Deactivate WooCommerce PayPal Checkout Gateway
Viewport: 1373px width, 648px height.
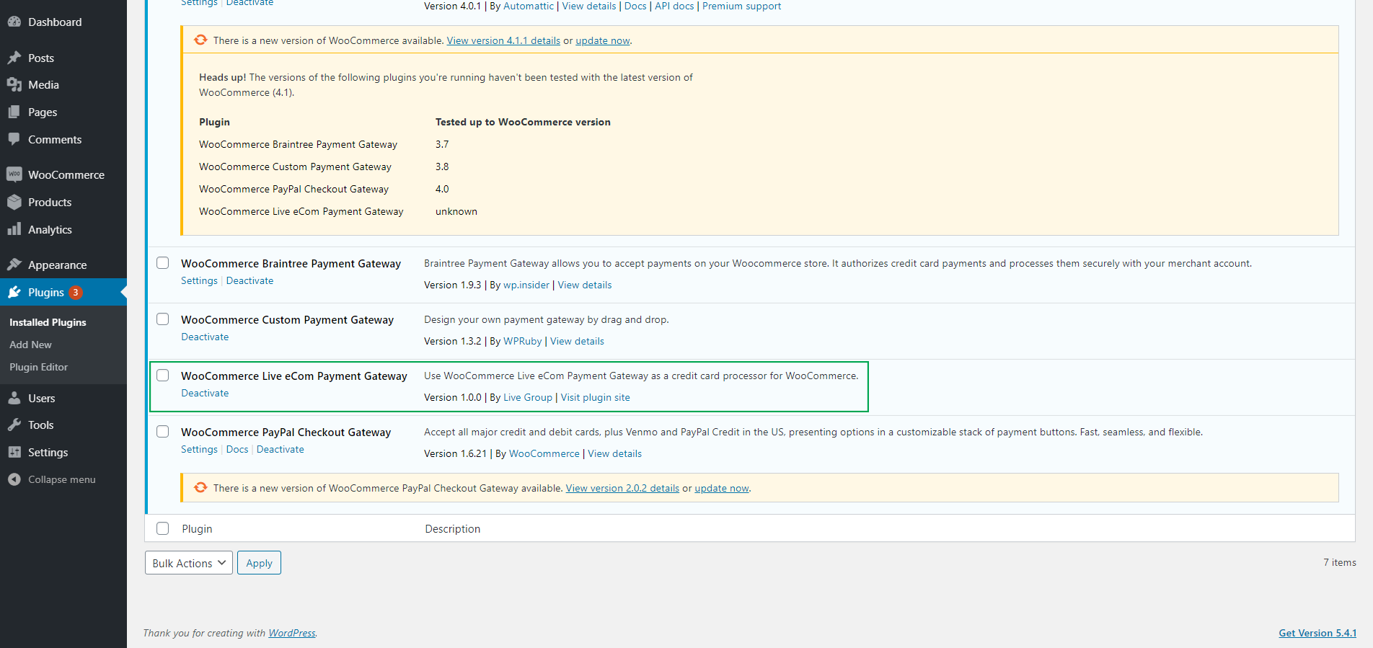pos(281,449)
